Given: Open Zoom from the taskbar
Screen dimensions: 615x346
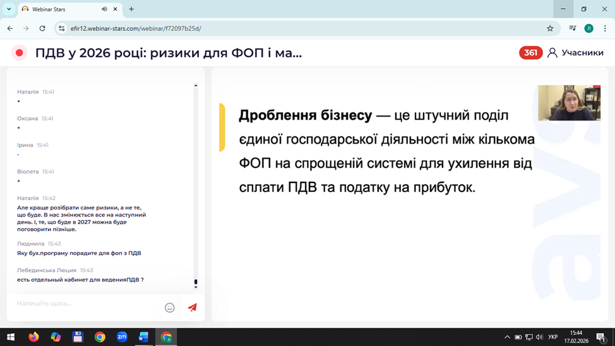Looking at the screenshot, I should pyautogui.click(x=122, y=337).
